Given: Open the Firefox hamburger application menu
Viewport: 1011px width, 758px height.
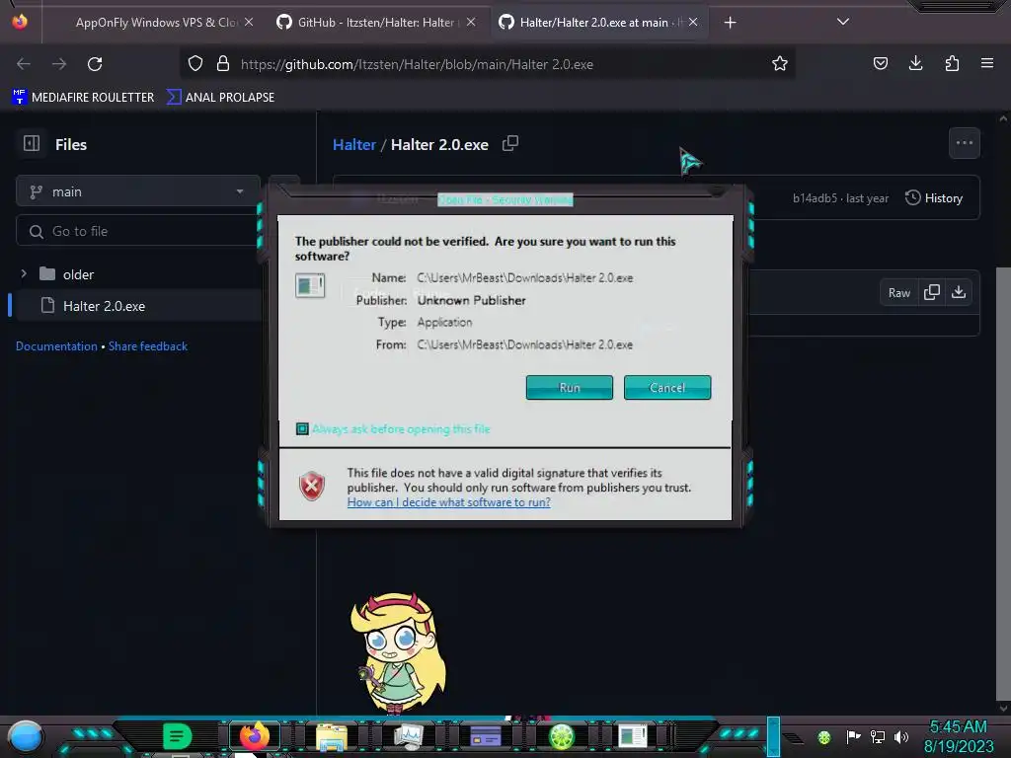Looking at the screenshot, I should 987,63.
